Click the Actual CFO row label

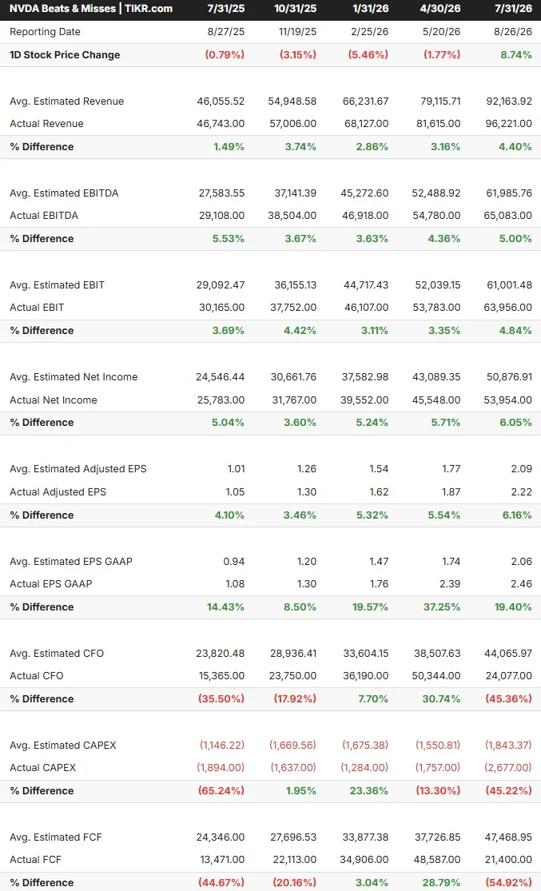coord(37,676)
